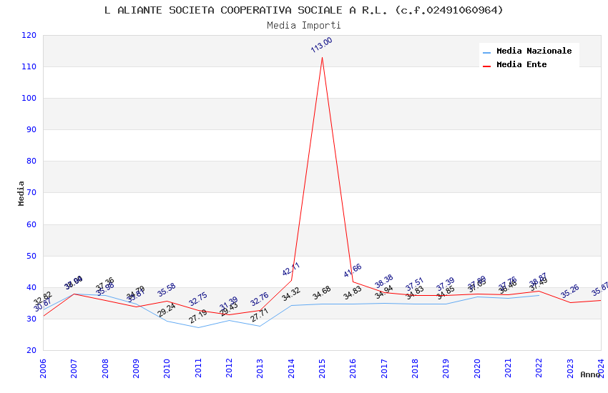
Task: Click the 42.11 data label
Action: tap(291, 269)
